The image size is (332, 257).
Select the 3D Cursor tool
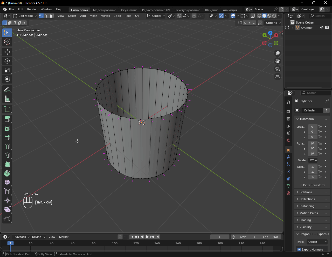(x=7, y=42)
